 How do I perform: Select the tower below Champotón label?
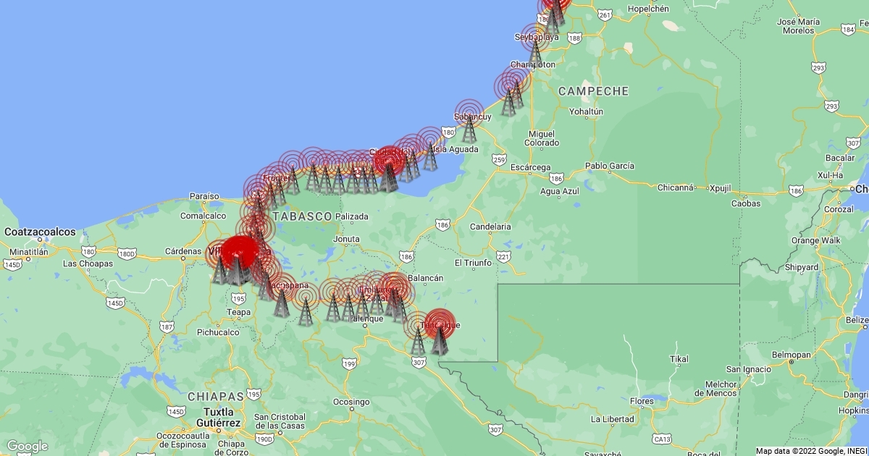coord(516,93)
